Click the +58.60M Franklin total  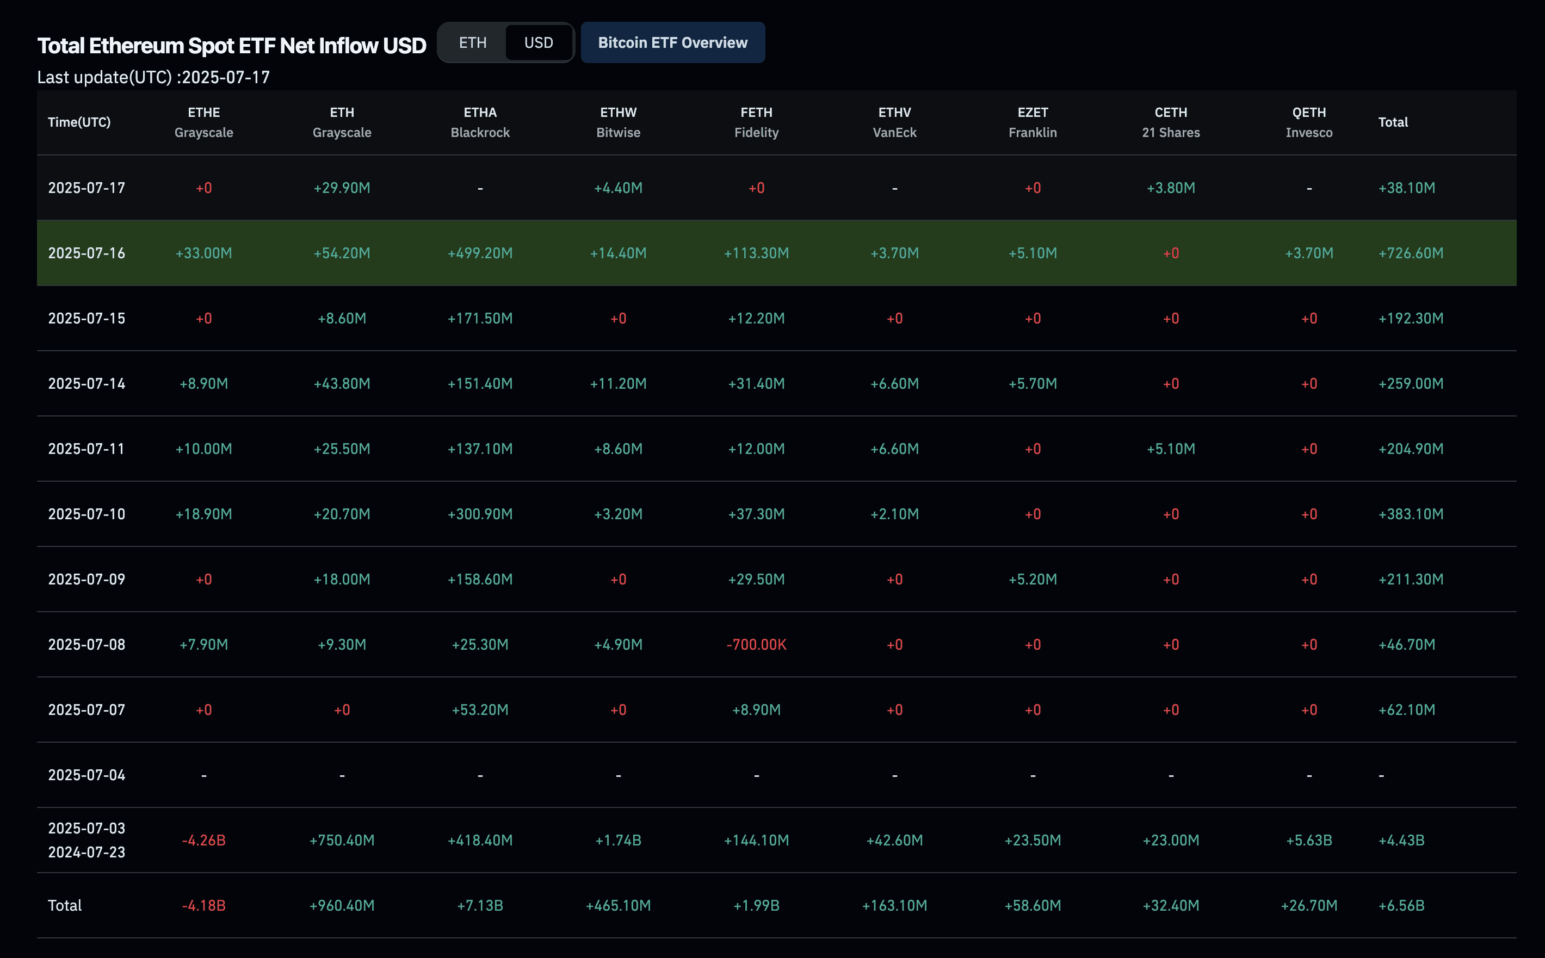[x=1033, y=906]
